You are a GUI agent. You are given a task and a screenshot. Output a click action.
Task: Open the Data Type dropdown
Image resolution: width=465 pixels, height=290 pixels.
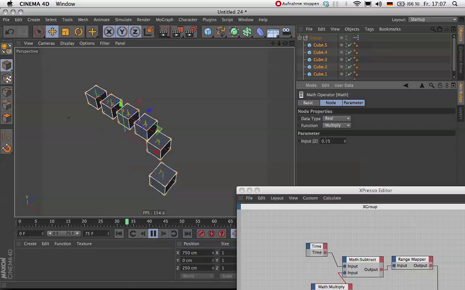click(x=337, y=119)
